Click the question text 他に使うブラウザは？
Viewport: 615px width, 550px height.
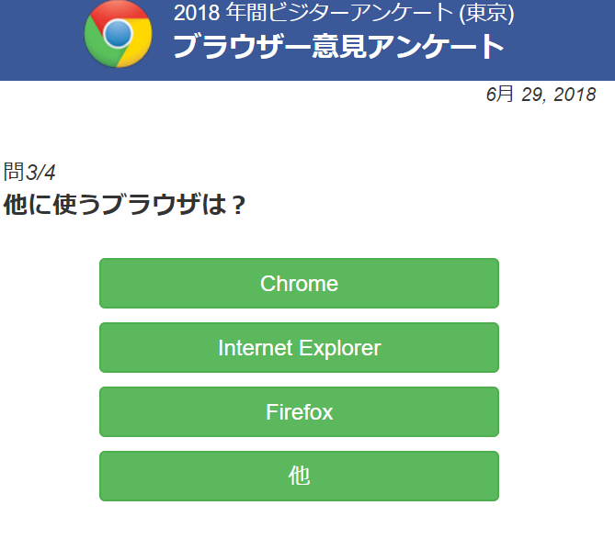click(x=124, y=205)
